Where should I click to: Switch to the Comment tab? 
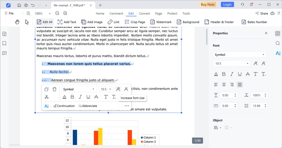click(x=116, y=13)
